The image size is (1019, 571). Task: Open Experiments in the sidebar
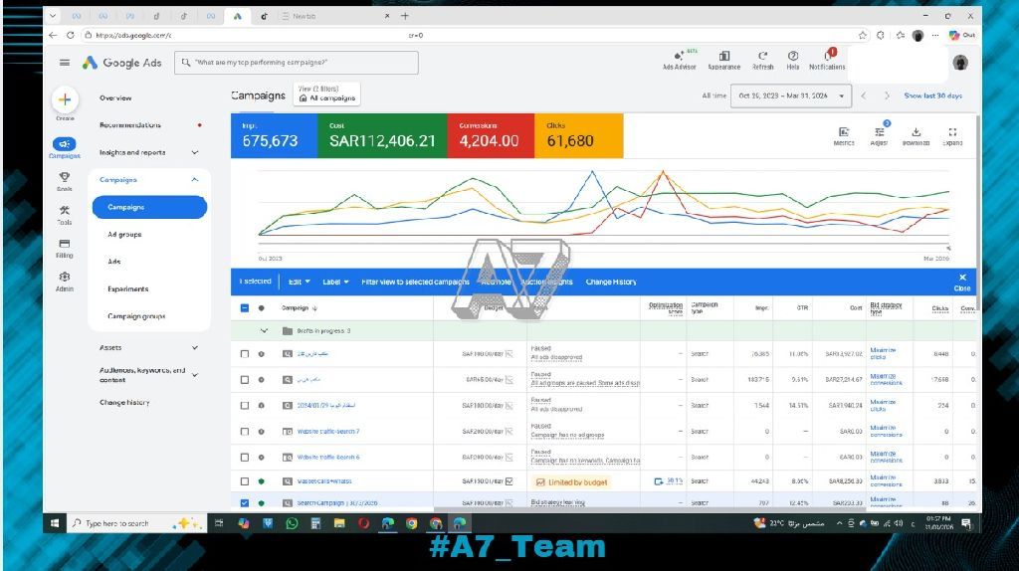127,289
